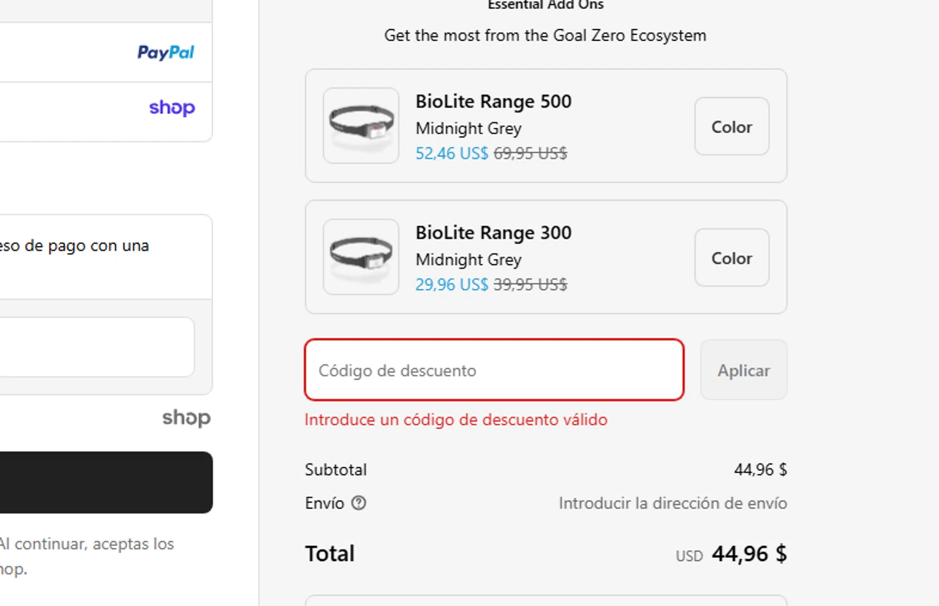This screenshot has width=939, height=606.
Task: Open the Envío help question mark
Action: pyautogui.click(x=359, y=503)
